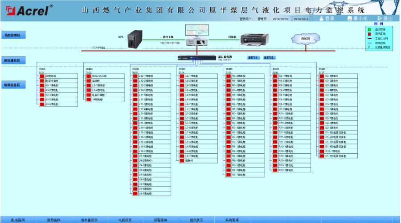Click red status indicator number 41

[182, 76]
